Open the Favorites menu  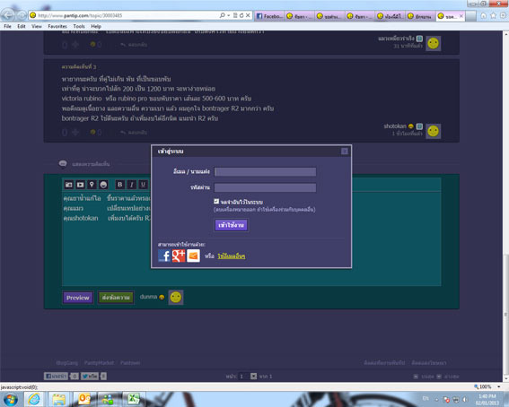pyautogui.click(x=57, y=26)
